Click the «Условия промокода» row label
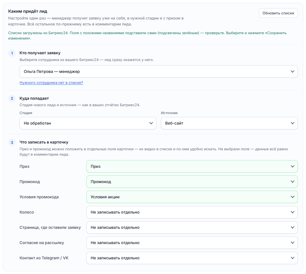Screen dimensions: 306x274 [x=39, y=197]
